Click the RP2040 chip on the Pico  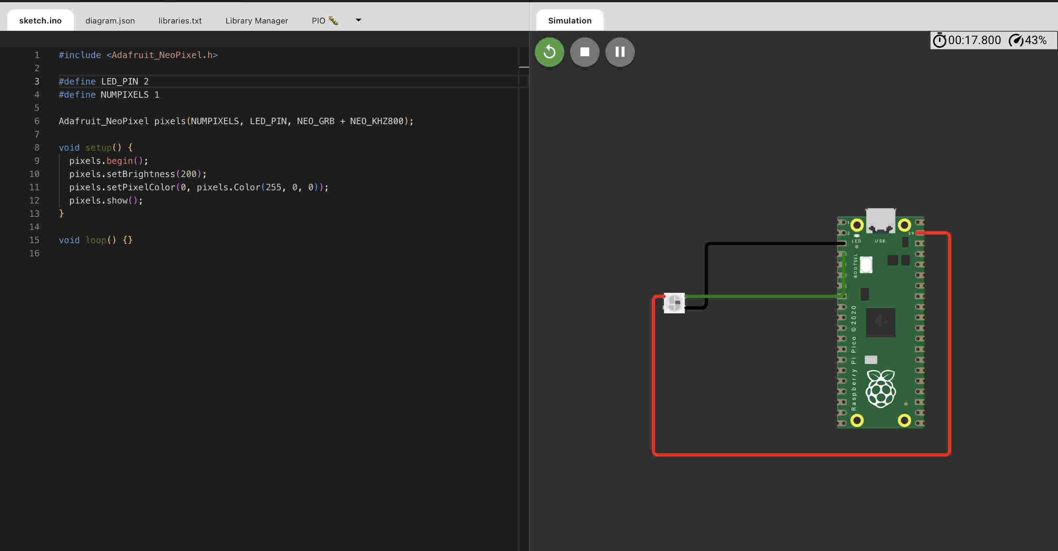coord(880,322)
